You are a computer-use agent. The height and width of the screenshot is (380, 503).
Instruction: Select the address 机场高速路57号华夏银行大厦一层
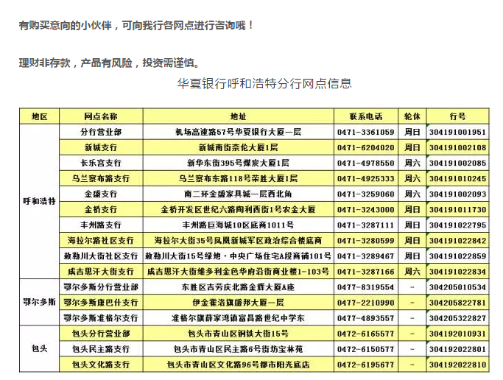click(x=238, y=132)
